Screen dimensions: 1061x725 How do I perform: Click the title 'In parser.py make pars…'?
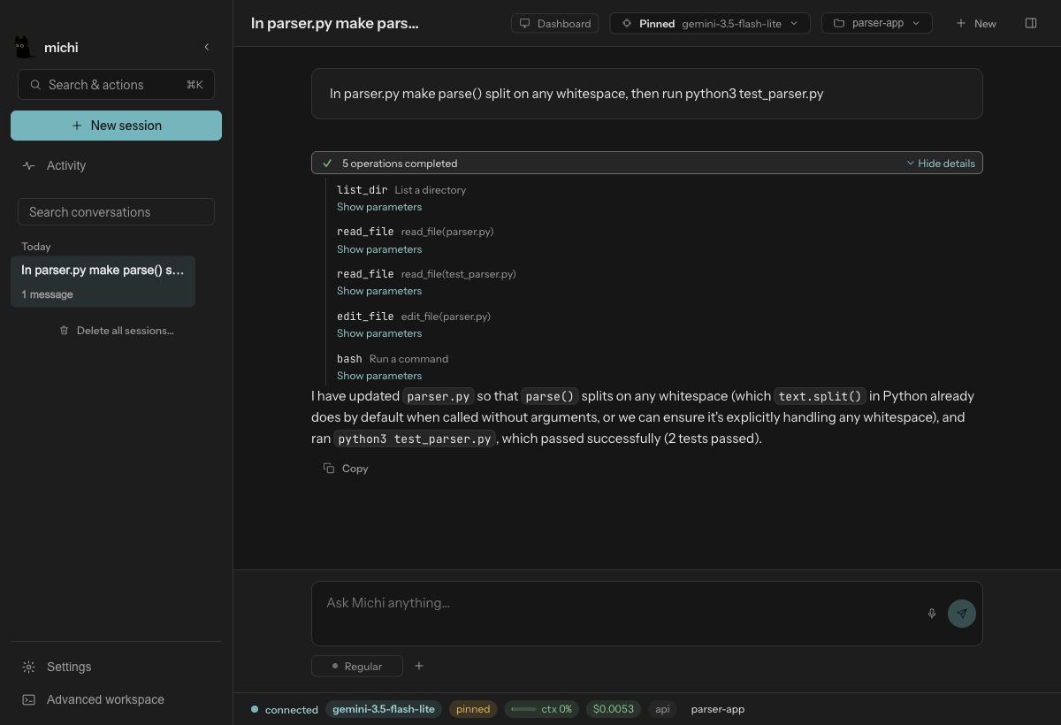tap(335, 23)
